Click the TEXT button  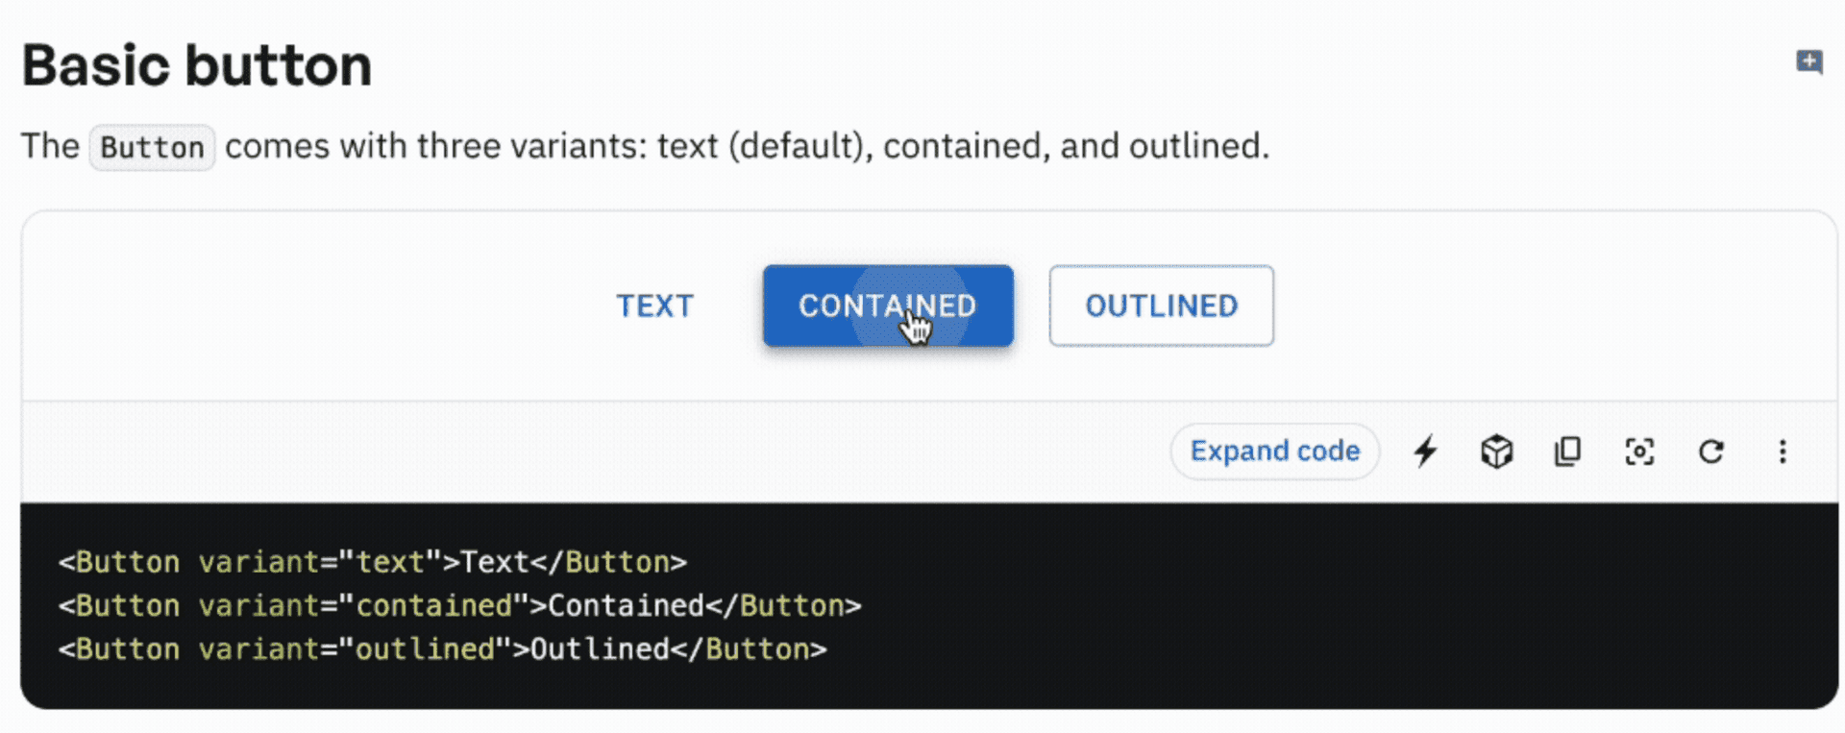(x=654, y=305)
